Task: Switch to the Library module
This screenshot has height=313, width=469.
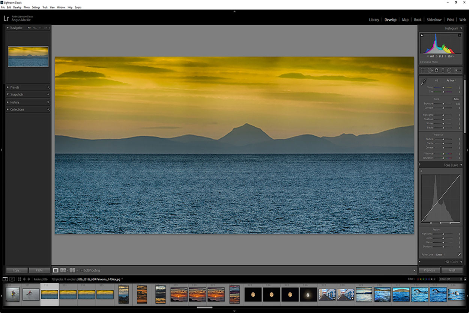Action: (374, 20)
